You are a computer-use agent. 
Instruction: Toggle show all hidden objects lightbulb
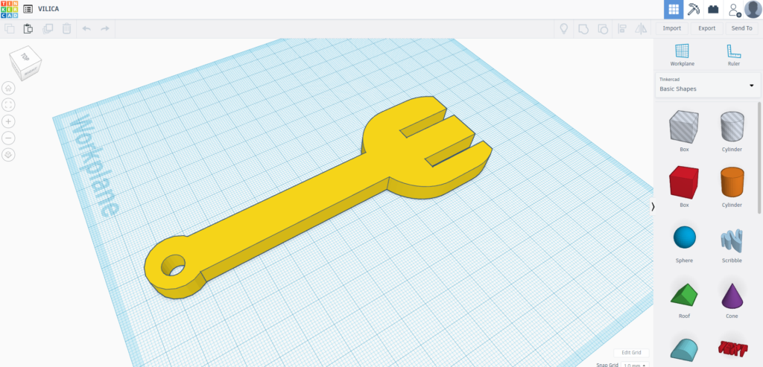coord(564,28)
